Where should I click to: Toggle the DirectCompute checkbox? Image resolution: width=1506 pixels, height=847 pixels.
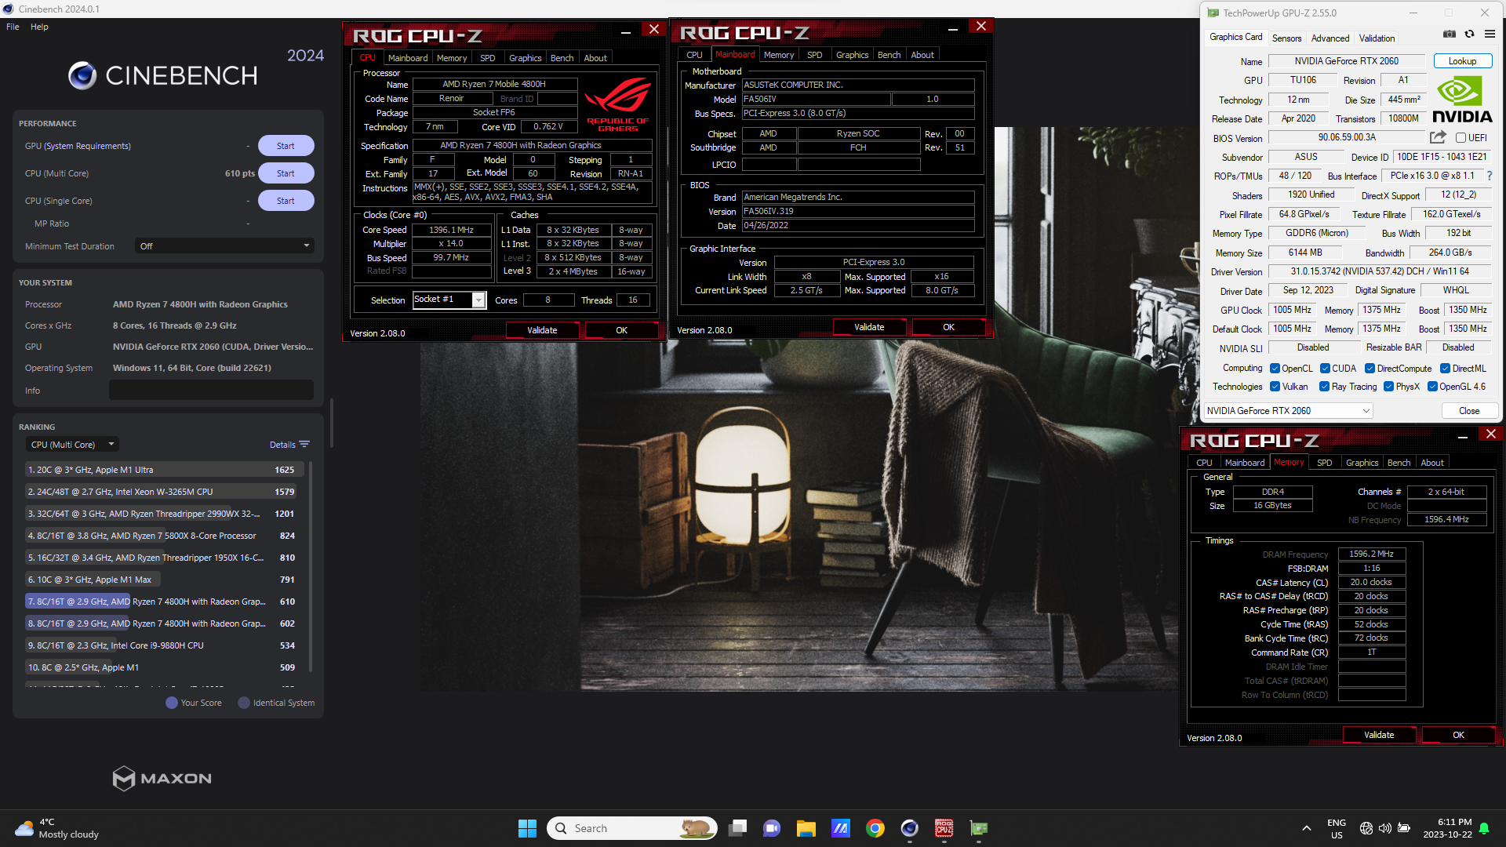1370,369
